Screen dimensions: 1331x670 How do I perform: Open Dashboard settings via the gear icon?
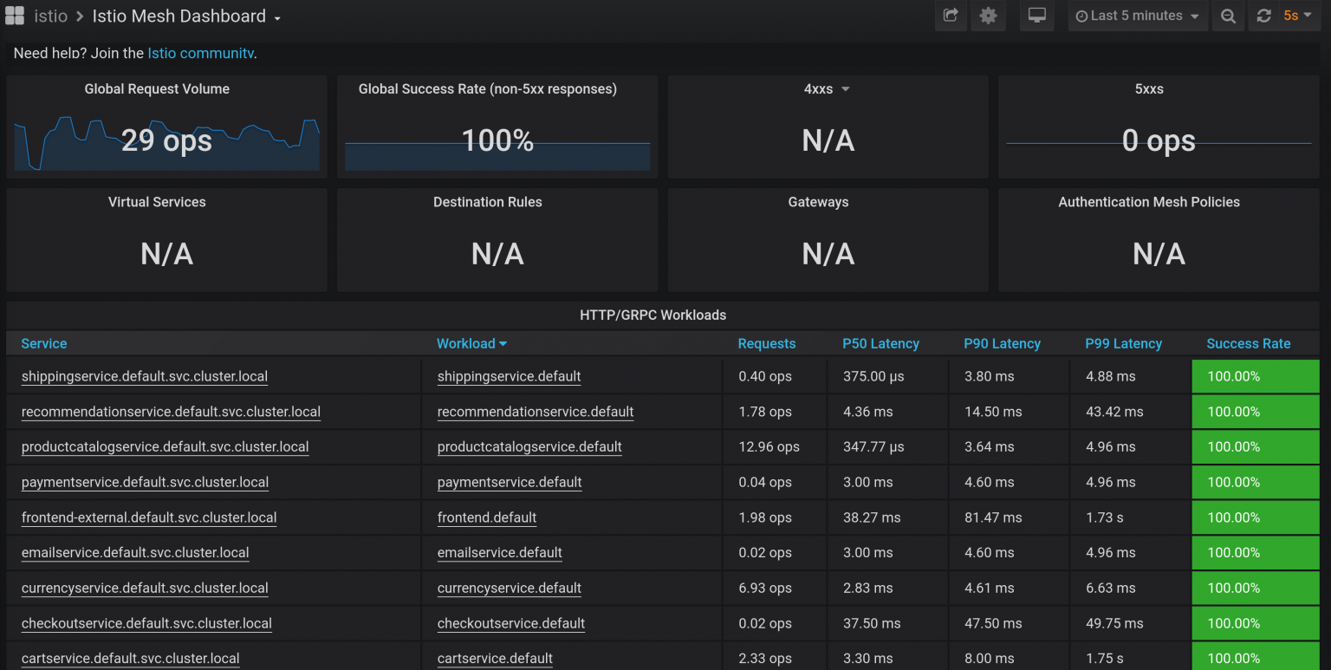[989, 16]
